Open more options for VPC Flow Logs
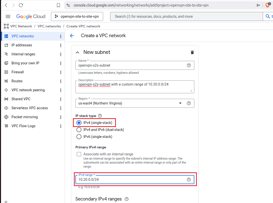This screenshot has width=273, height=203. click(61, 126)
